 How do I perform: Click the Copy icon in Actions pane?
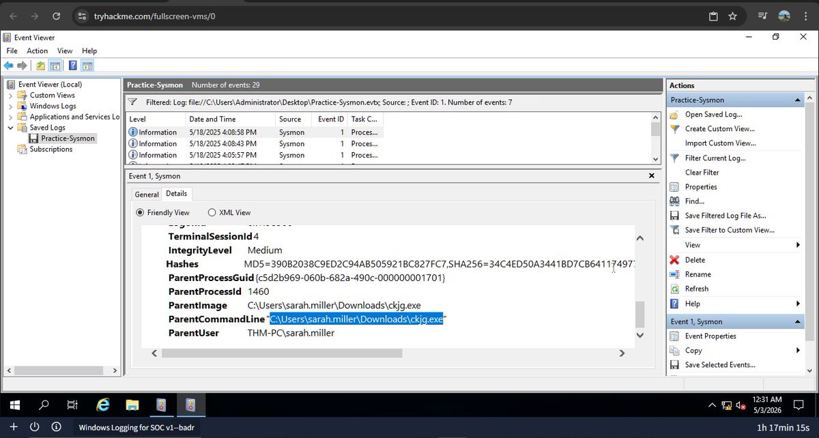674,351
